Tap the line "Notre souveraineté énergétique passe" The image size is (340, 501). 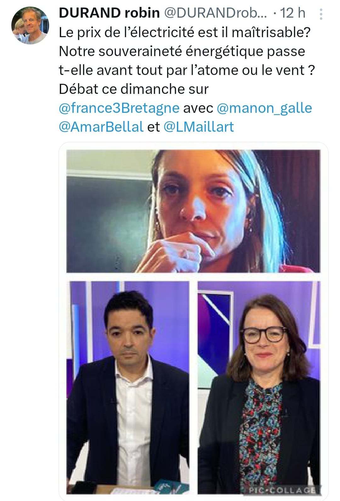tap(182, 51)
